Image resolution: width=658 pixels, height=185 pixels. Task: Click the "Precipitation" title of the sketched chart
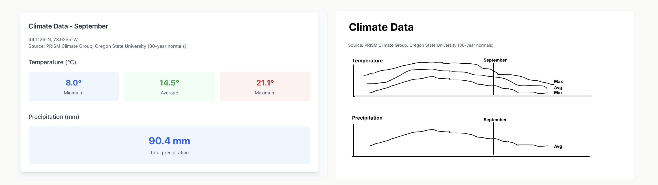367,118
